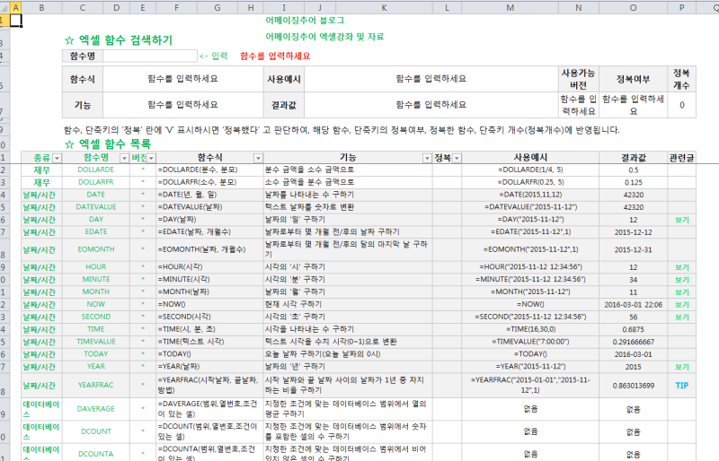The height and width of the screenshot is (461, 719).
Task: Open the 보기 link in the NOW row
Action: pos(681,304)
